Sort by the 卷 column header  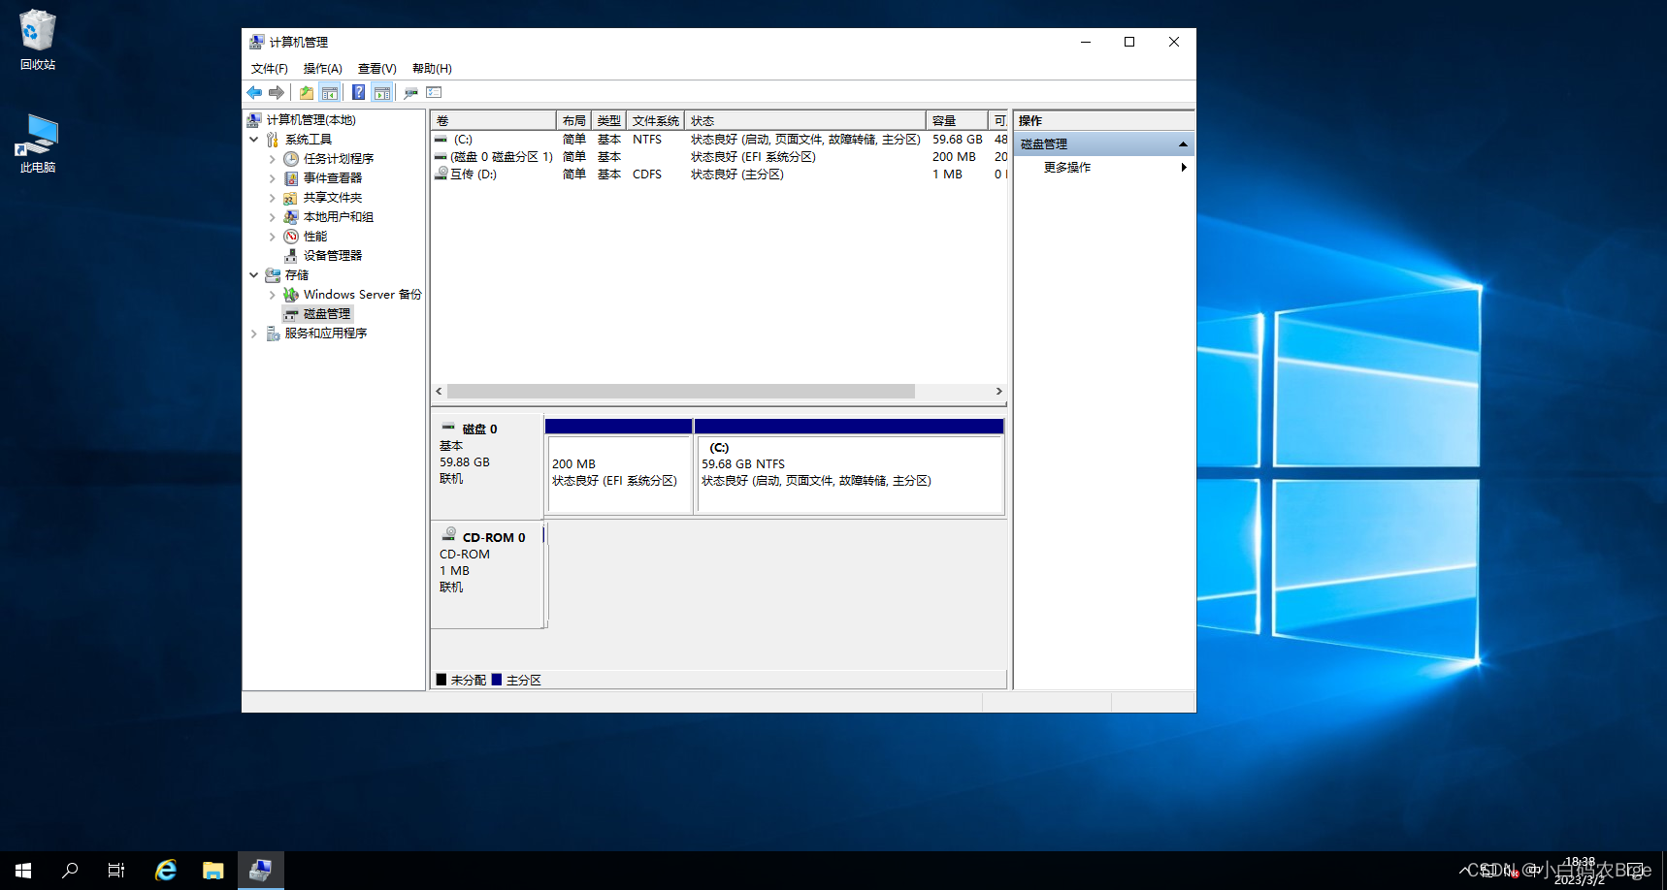(x=494, y=120)
